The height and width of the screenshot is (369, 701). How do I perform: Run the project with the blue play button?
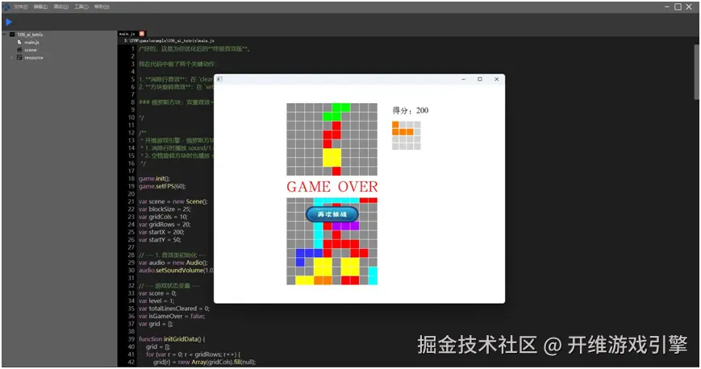tap(9, 22)
